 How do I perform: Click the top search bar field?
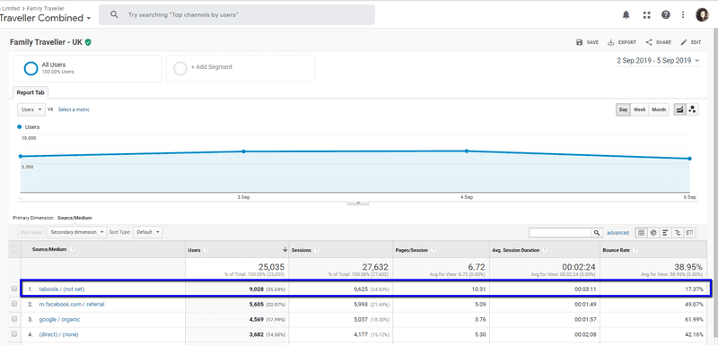237,14
